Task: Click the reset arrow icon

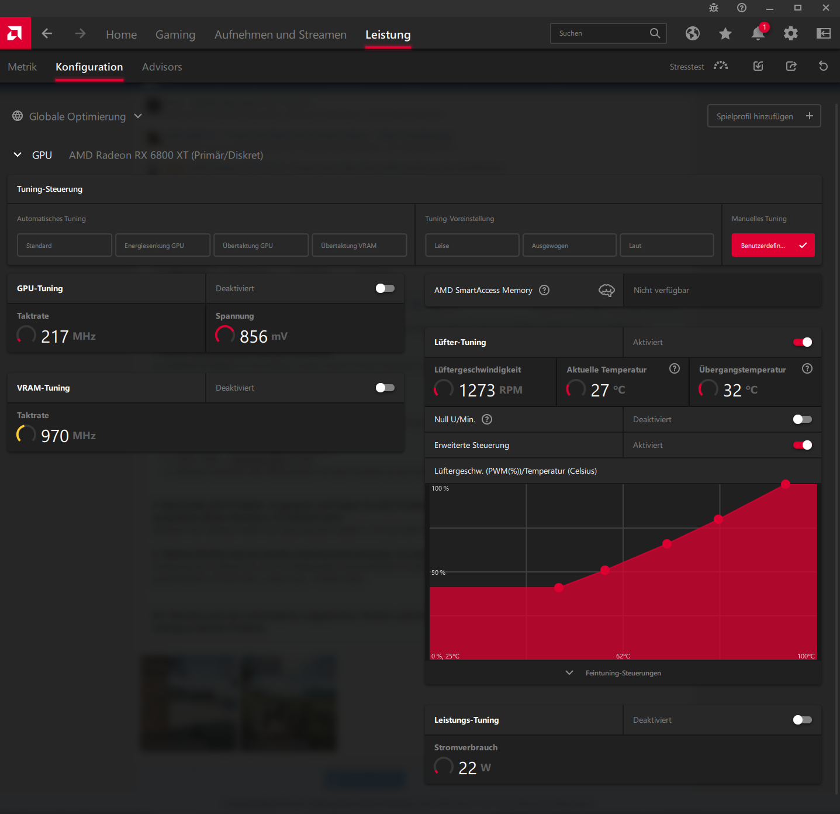Action: point(824,66)
